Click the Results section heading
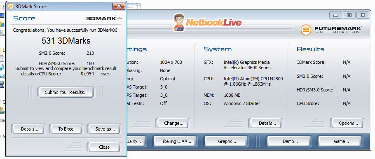Screen dimensions: 375x159 click(x=310, y=49)
